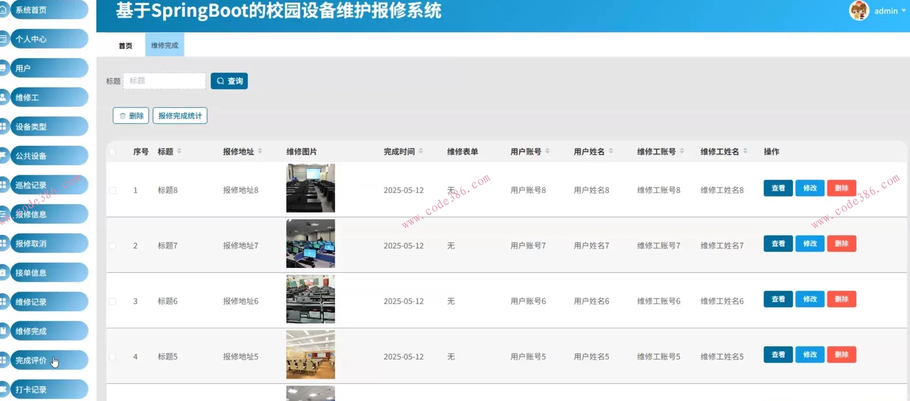Expand the admin dropdown arrow
This screenshot has width=910, height=401.
(903, 11)
